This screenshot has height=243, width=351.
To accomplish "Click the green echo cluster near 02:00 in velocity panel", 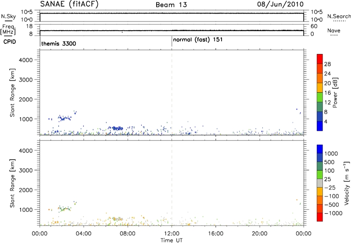I will 64,209.
